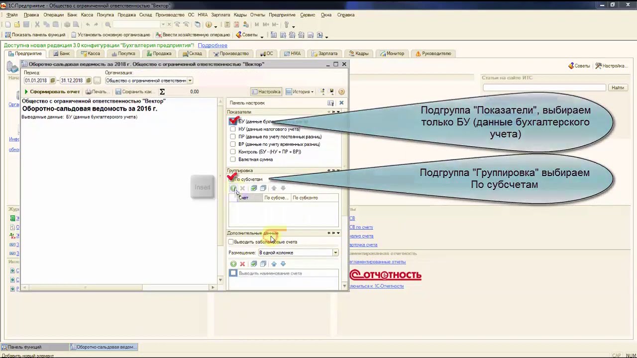Click the Найти search button
The height and width of the screenshot is (358, 637).
(618, 88)
